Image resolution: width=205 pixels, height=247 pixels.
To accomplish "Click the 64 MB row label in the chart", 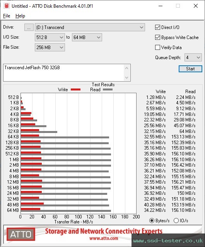I will [13, 210].
